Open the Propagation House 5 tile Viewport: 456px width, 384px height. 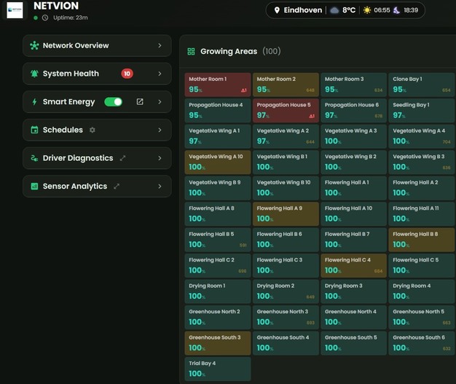pyautogui.click(x=286, y=110)
